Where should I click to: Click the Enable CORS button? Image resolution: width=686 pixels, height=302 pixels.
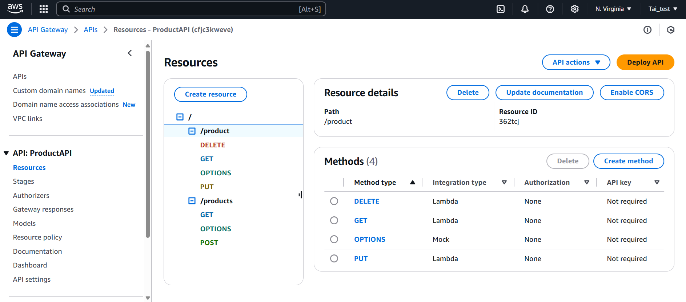[x=632, y=93]
